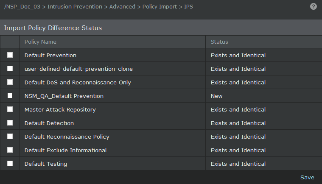
Task: Go to /NSP_Doc_03 in breadcrumb
Action: click(22, 7)
